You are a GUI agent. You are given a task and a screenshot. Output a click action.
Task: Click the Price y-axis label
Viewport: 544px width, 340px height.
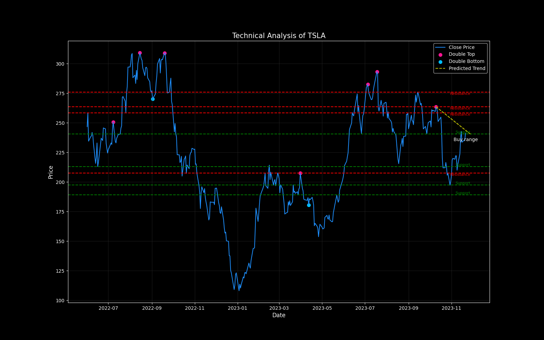pos(51,172)
